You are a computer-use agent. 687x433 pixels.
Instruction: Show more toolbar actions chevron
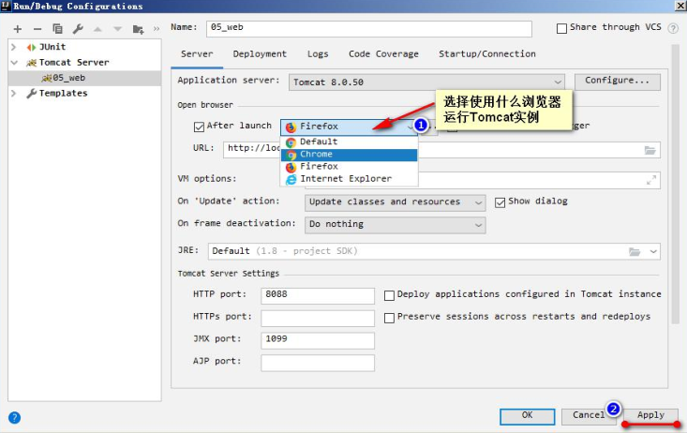point(157,29)
